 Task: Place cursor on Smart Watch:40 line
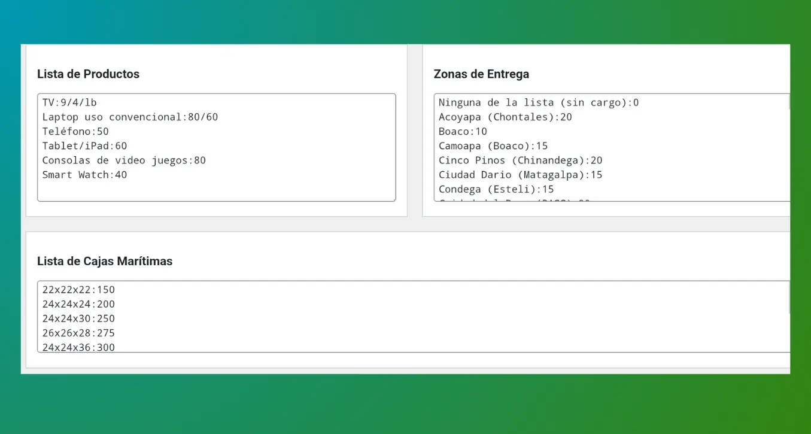pos(84,175)
